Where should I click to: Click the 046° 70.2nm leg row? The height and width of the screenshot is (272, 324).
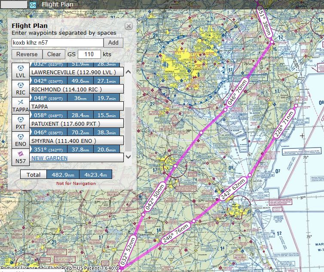tap(75, 132)
